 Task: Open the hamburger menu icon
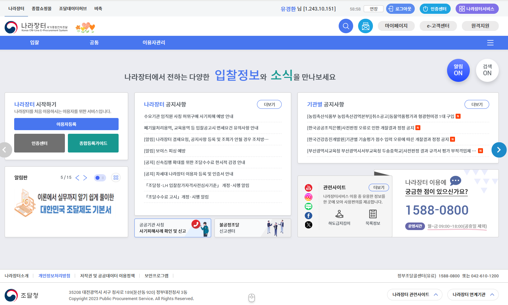pyautogui.click(x=490, y=43)
